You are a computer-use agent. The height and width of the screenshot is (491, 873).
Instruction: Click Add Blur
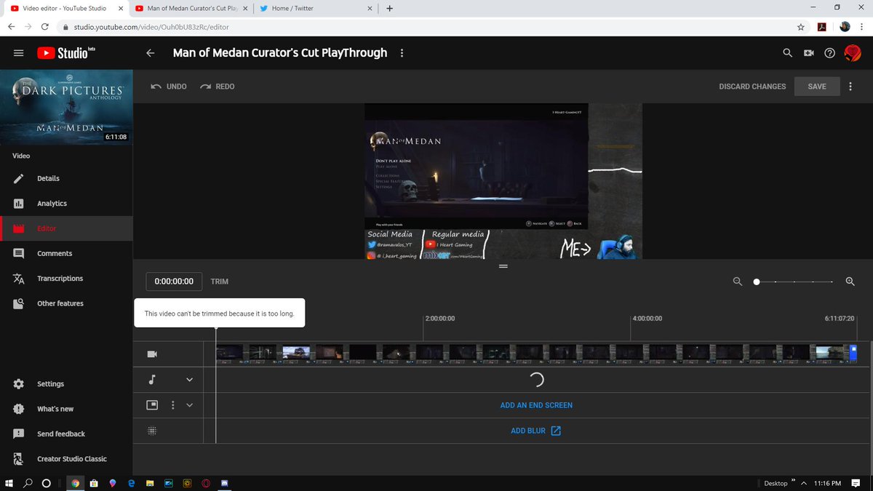[536, 431]
